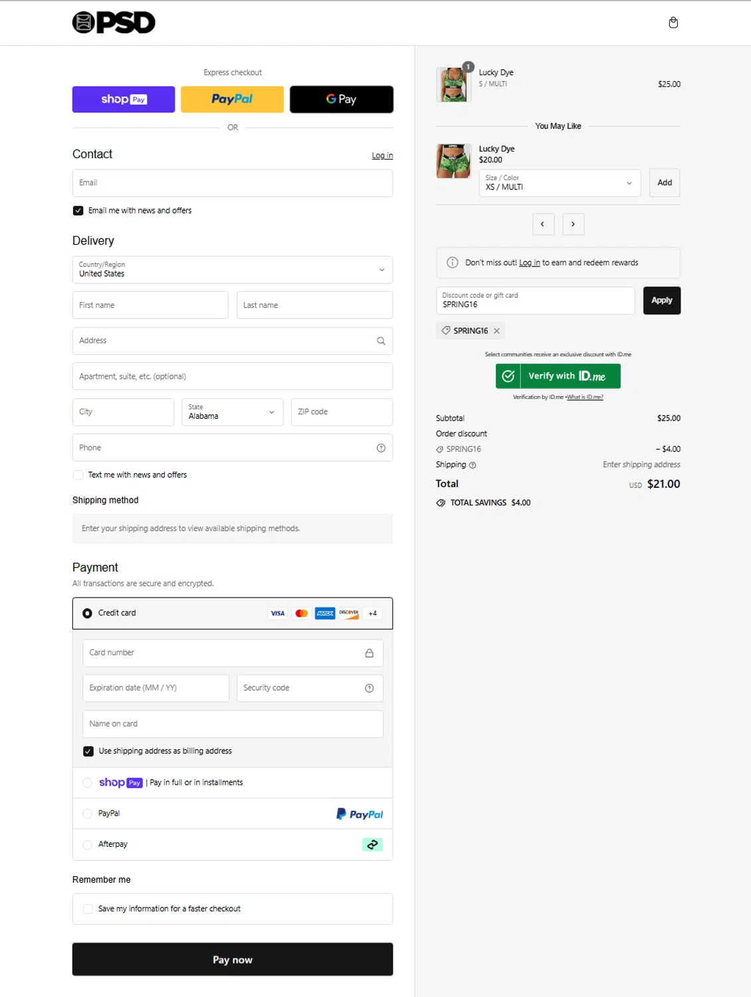Image resolution: width=751 pixels, height=997 pixels.
Task: Remove the SPRING16 discount tag
Action: [496, 331]
